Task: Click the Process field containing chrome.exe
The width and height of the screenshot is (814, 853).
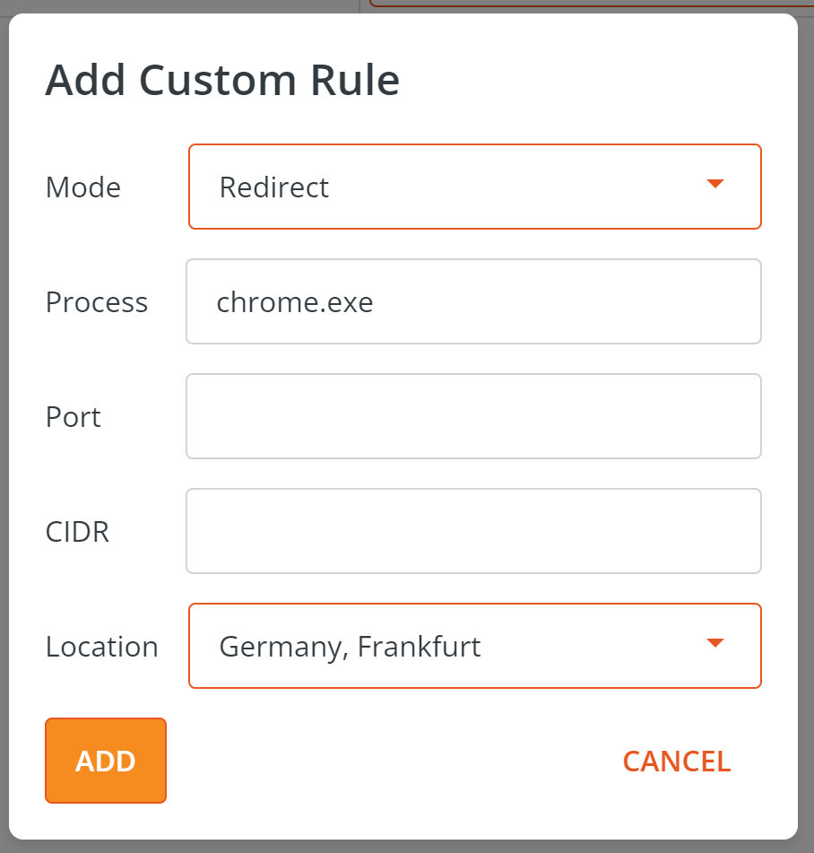Action: [473, 301]
